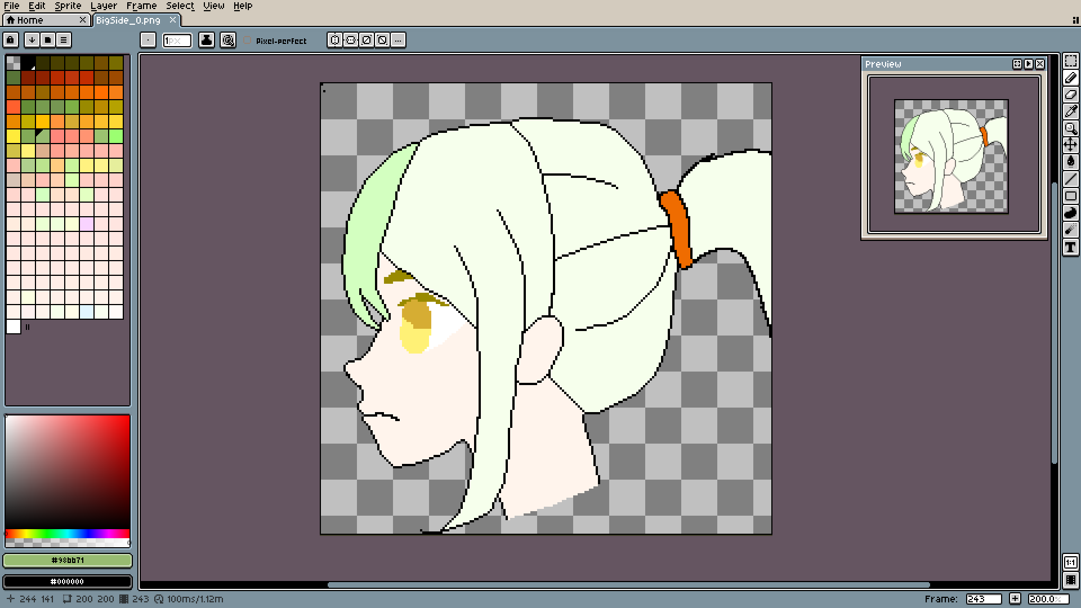Open the Sprite menu
The width and height of the screenshot is (1081, 608).
(68, 6)
